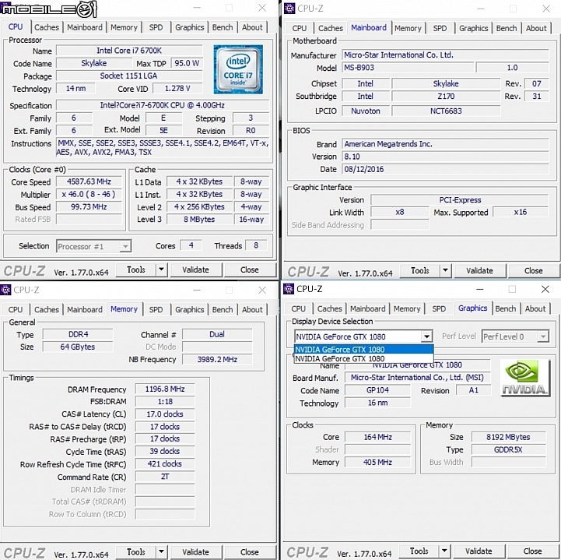Open Tools dropdown arrow in Memory window

click(x=161, y=551)
